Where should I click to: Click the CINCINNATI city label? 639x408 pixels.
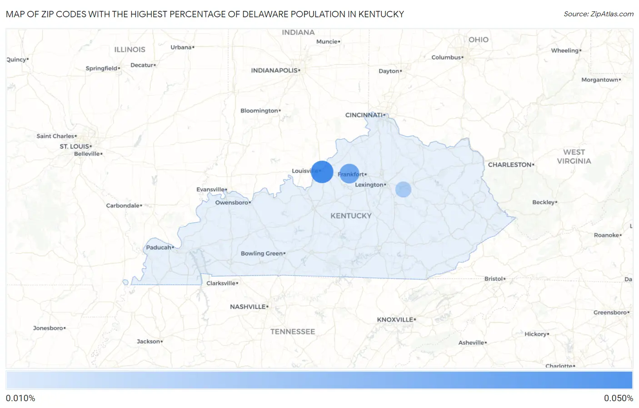coord(364,115)
